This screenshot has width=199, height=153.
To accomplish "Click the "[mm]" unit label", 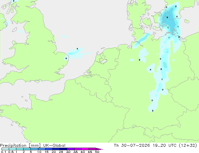I will (35, 146).
